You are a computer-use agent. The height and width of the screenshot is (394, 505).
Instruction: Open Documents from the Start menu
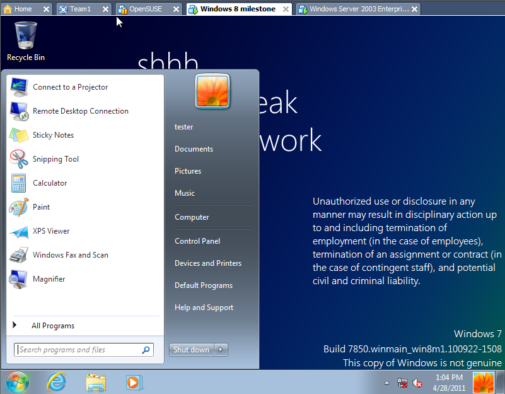coord(194,149)
